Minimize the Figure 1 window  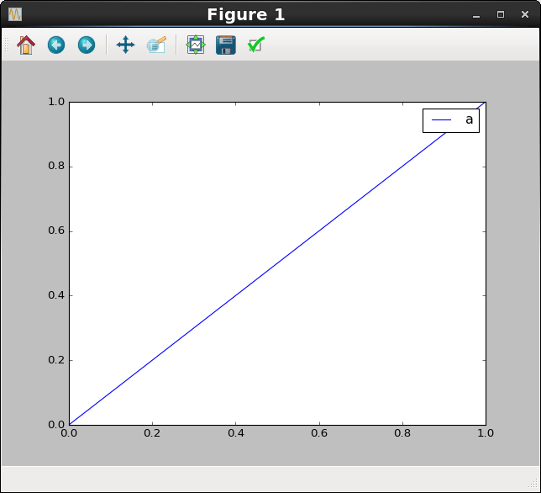point(476,15)
